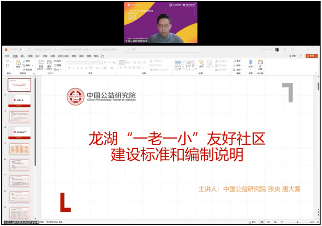
Task: Collapse the ribbon using the chevron
Action: pyautogui.click(x=316, y=73)
